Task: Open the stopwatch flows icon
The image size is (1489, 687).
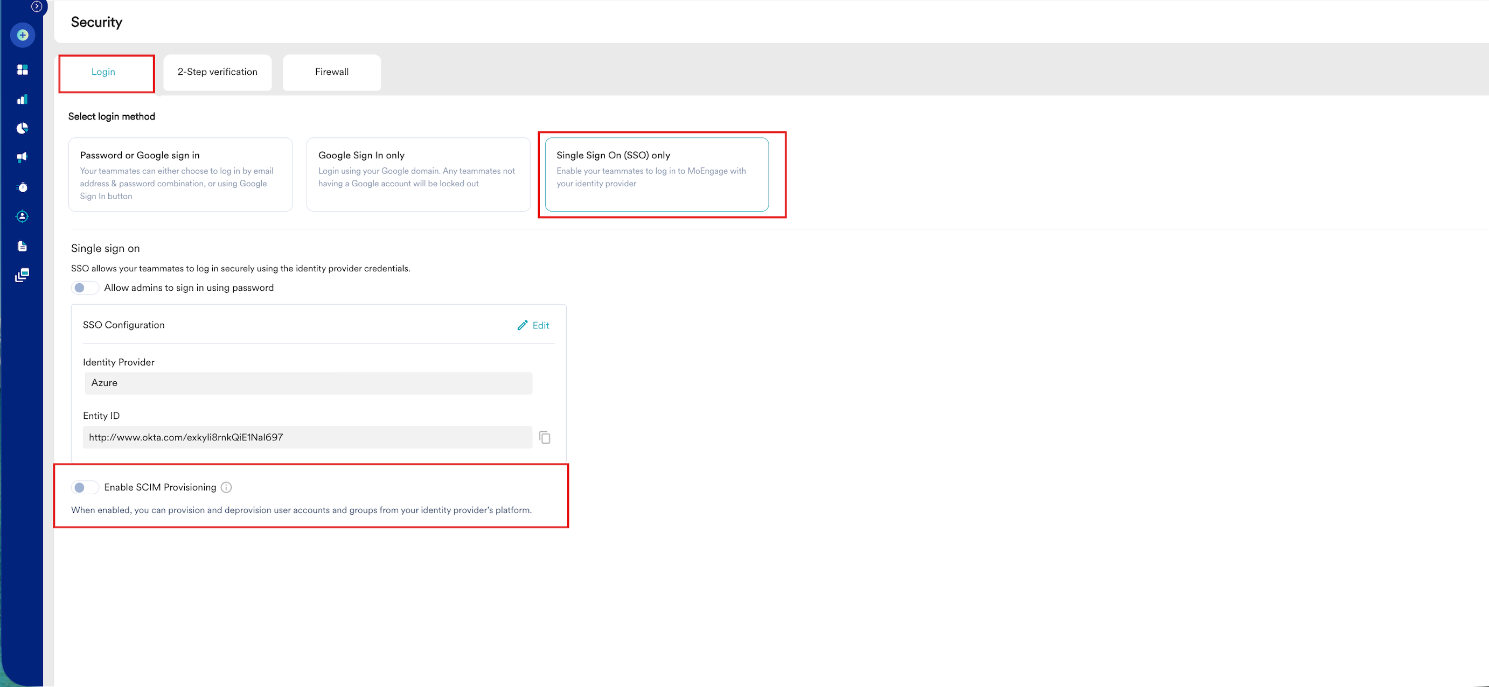Action: [x=23, y=187]
